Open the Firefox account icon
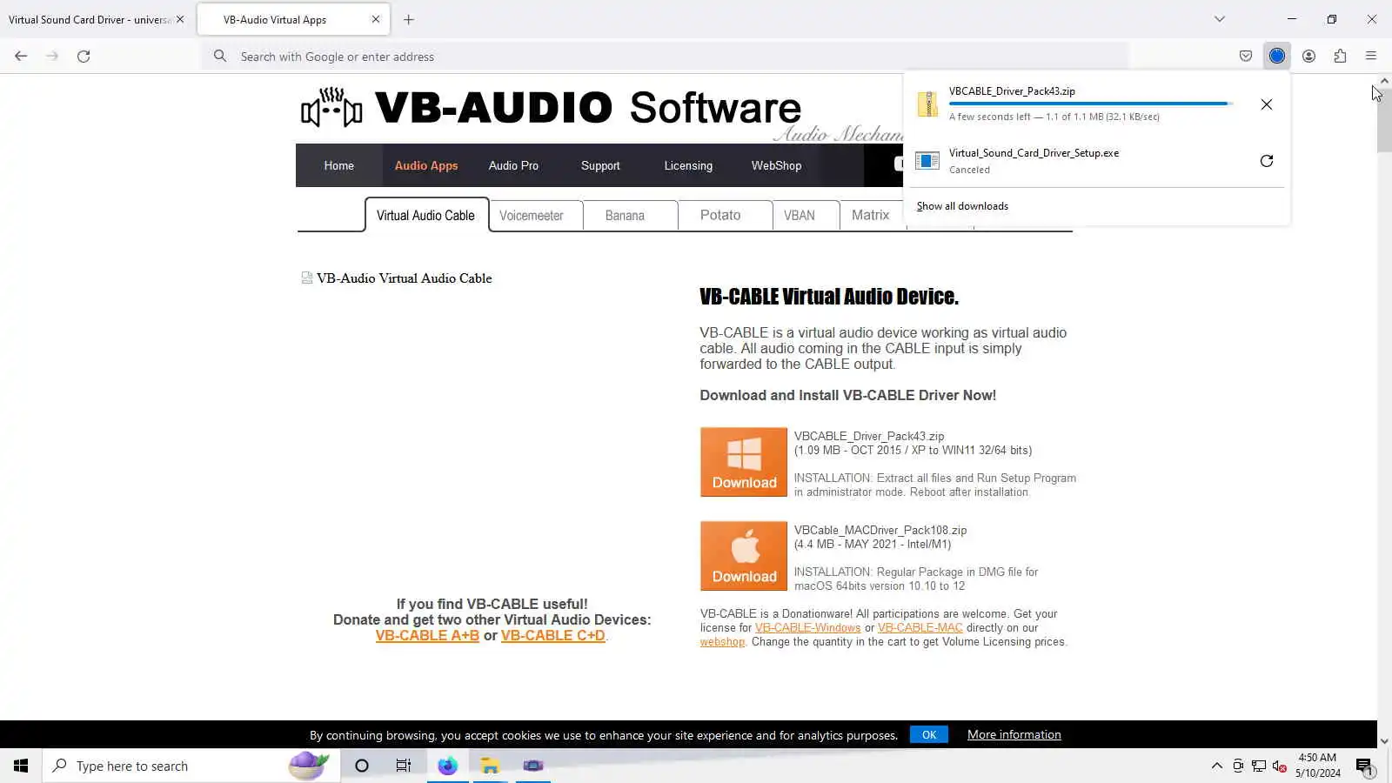Image resolution: width=1392 pixels, height=783 pixels. [1308, 57]
